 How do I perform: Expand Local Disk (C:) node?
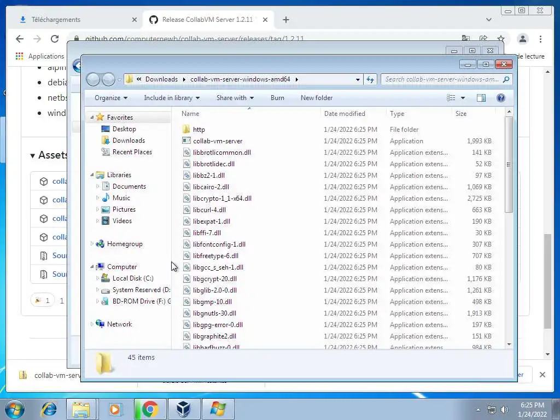click(97, 278)
